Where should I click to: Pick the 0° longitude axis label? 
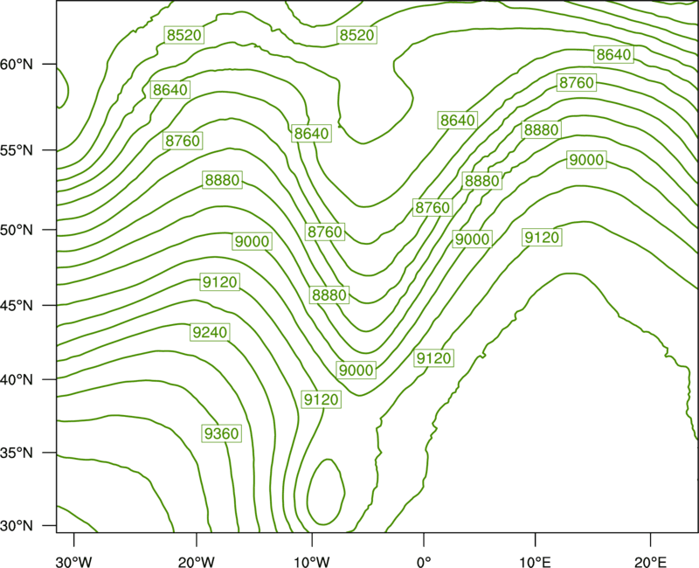point(424,561)
